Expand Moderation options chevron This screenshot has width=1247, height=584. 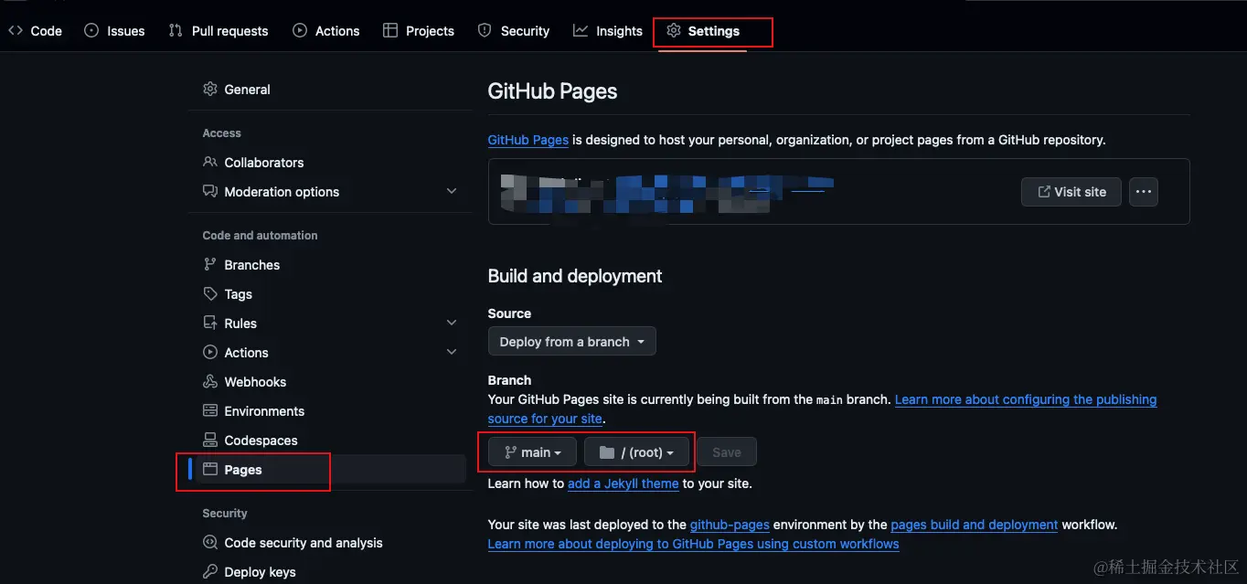coord(452,191)
